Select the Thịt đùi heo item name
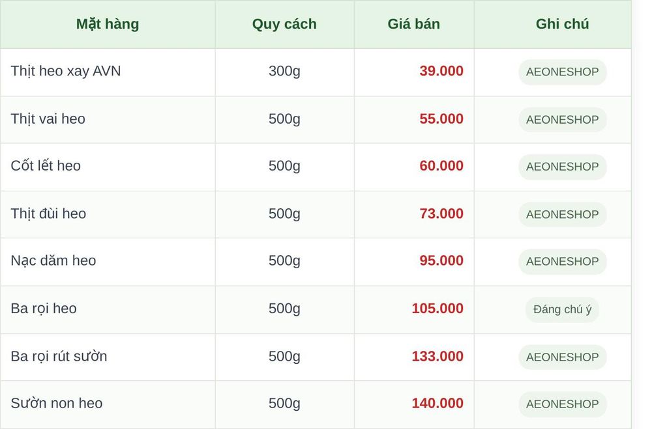 48,214
